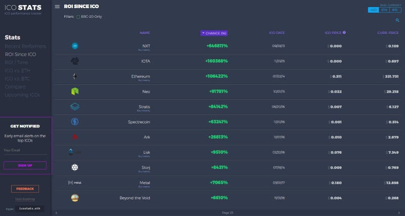Click the Stratis coin logo
This screenshot has width=405, height=216.
(75, 107)
